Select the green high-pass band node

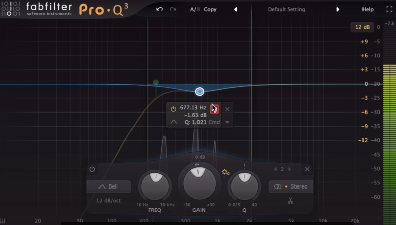click(x=156, y=83)
